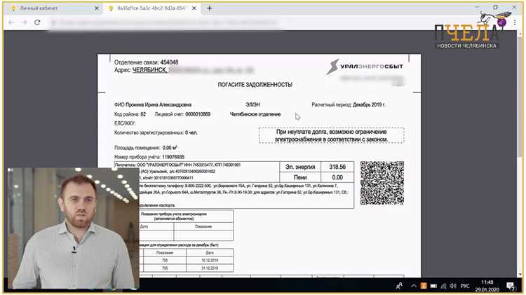Click the heading ПОГАСИТЕ ЗАДОЛЖЕННОСТЬ!
Image resolution: width=526 pixels, height=295 pixels.
coord(255,85)
